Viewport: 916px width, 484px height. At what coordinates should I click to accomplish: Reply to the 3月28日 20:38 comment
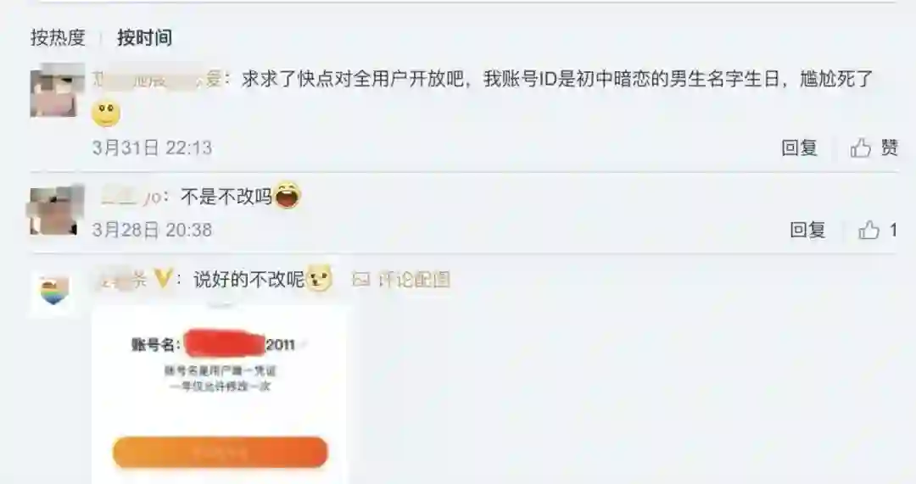pyautogui.click(x=807, y=230)
